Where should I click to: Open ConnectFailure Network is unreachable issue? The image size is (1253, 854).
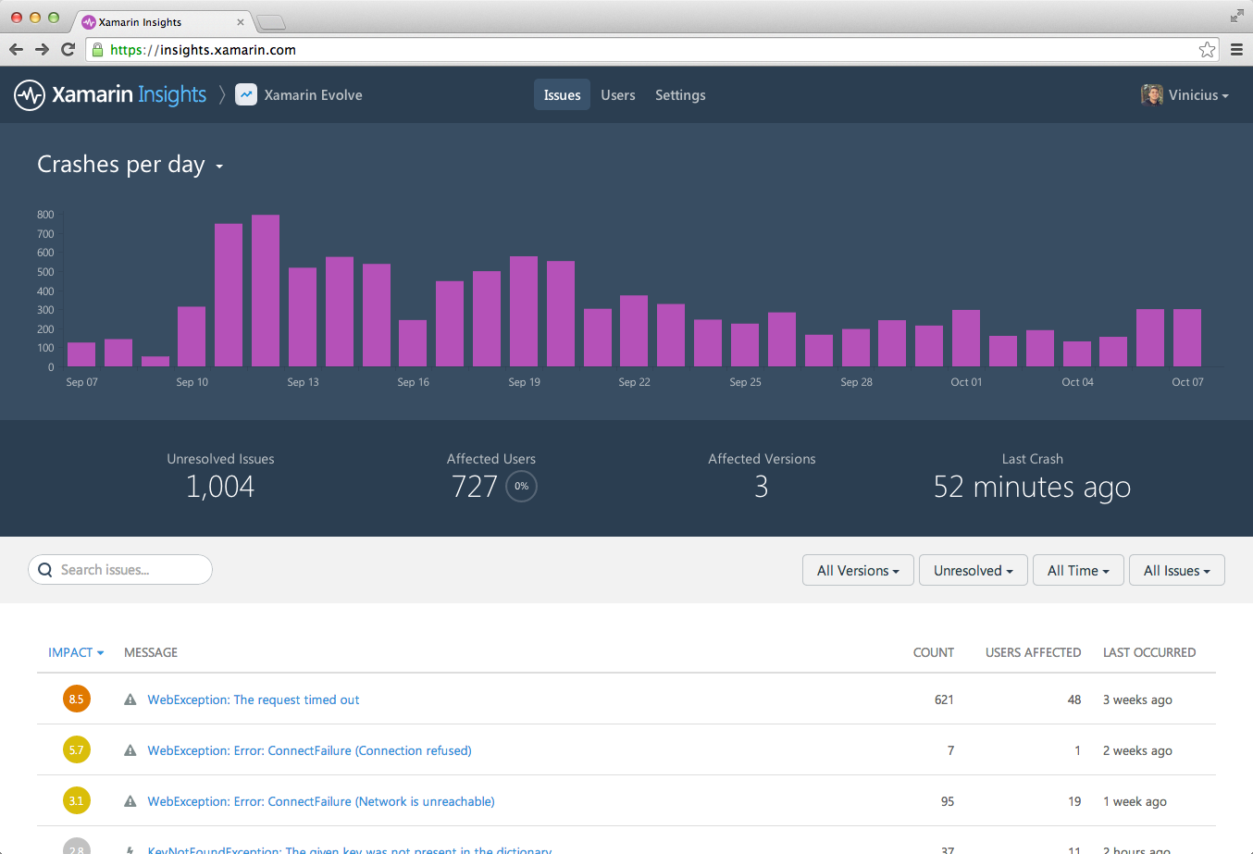coord(321,801)
